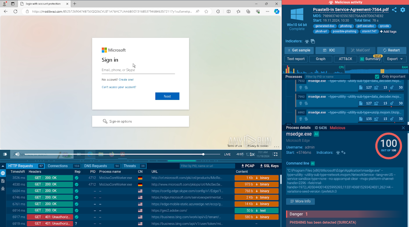Click Sign-in options
Image resolution: width=409 pixels, height=227 pixels.
(140, 121)
